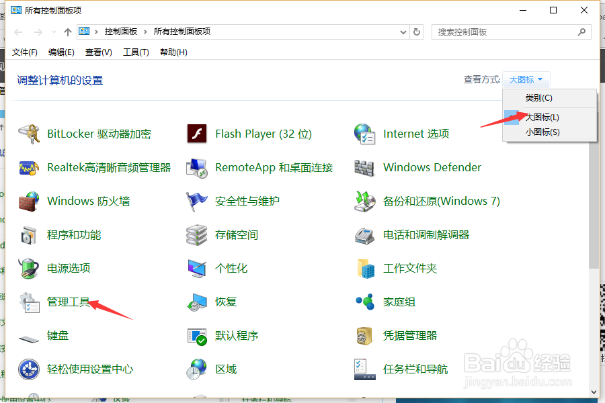Open the Internet 选项 globe icon
This screenshot has height=403, width=605.
point(364,134)
